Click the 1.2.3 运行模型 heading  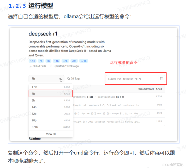pos(31,6)
